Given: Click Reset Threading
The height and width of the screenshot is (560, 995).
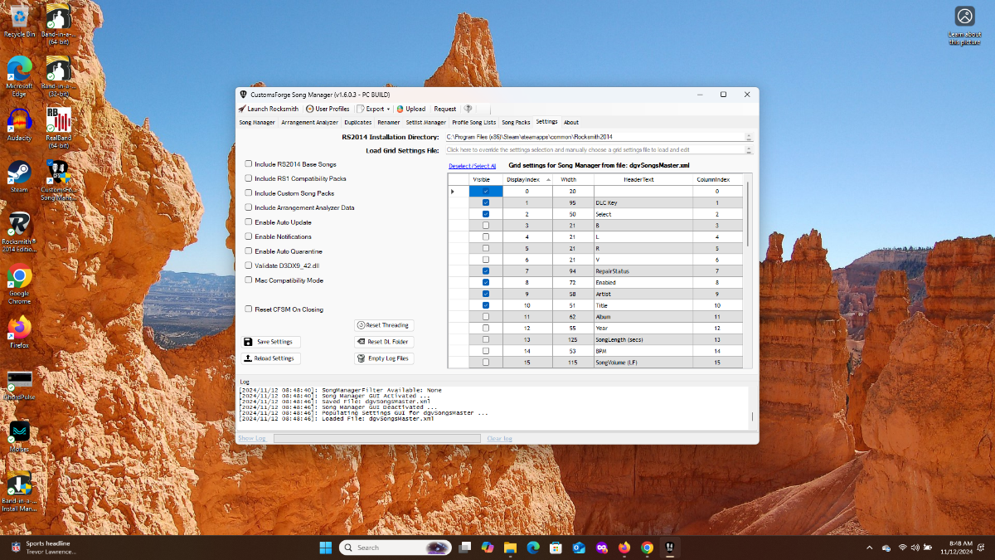Looking at the screenshot, I should [384, 325].
